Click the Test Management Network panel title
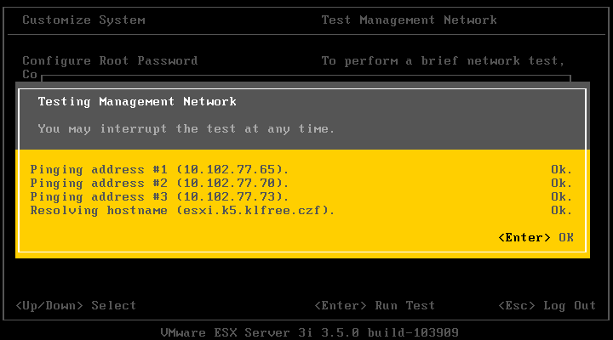Image resolution: width=613 pixels, height=340 pixels. 409,20
